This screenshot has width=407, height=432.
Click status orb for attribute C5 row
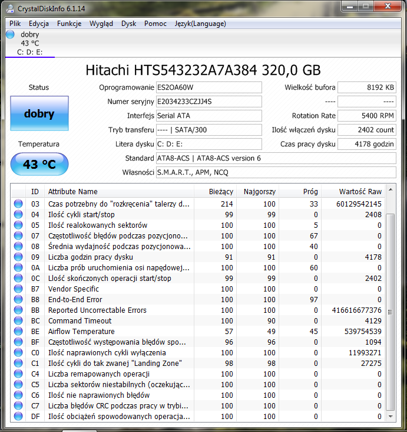point(18,384)
